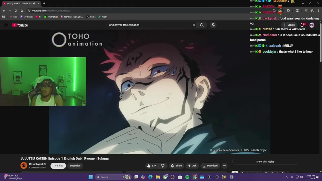
Task: View site information icon in the address bar
Action: pos(29,11)
